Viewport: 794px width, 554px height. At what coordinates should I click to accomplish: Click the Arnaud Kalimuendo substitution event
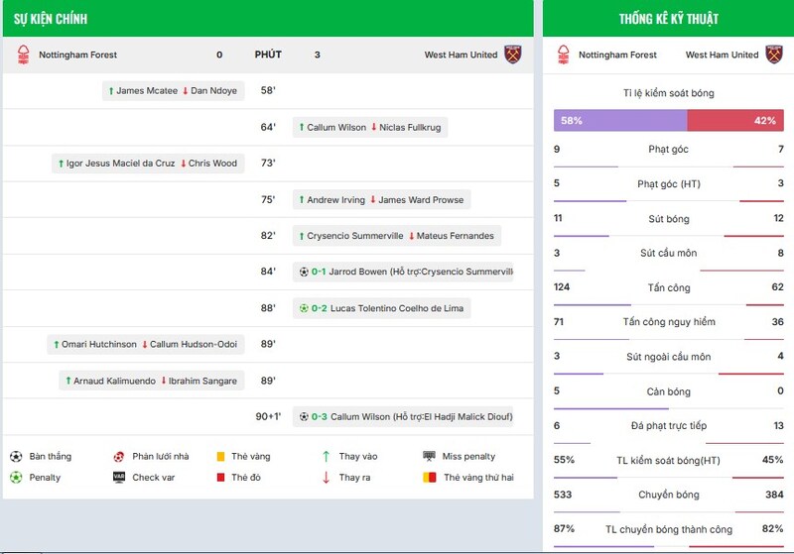[x=152, y=381]
